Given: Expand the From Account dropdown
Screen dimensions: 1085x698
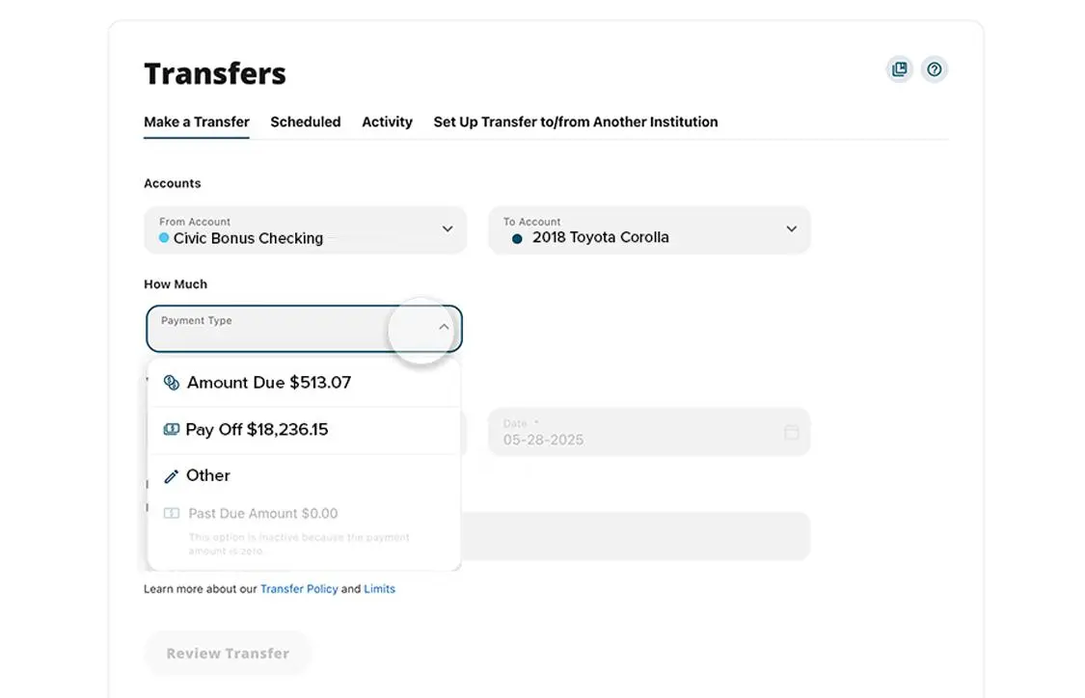Looking at the screenshot, I should pyautogui.click(x=447, y=229).
